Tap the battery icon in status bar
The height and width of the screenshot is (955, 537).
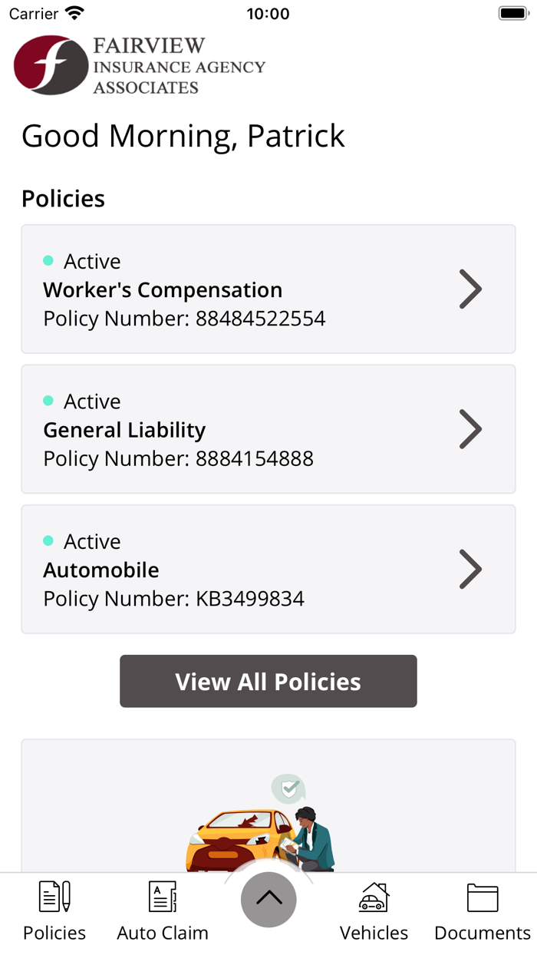click(512, 14)
